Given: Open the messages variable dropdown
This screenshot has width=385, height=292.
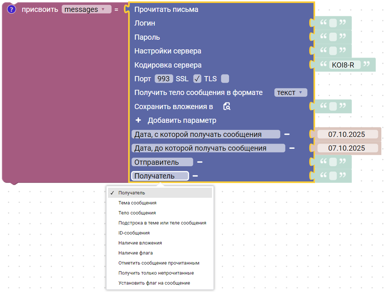Looking at the screenshot, I should [87, 10].
